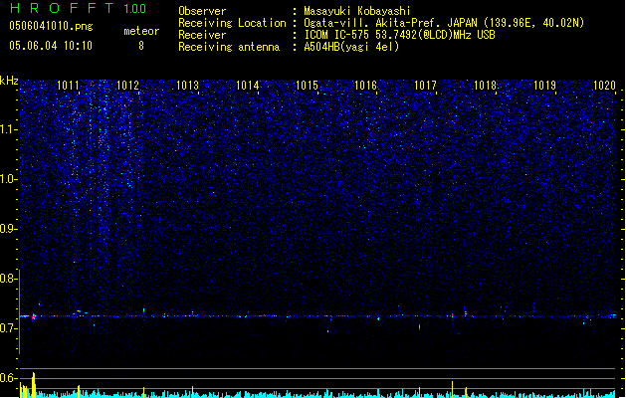Click the kHz axis unit label
Screen dimensions: 626x398
(x=9, y=81)
